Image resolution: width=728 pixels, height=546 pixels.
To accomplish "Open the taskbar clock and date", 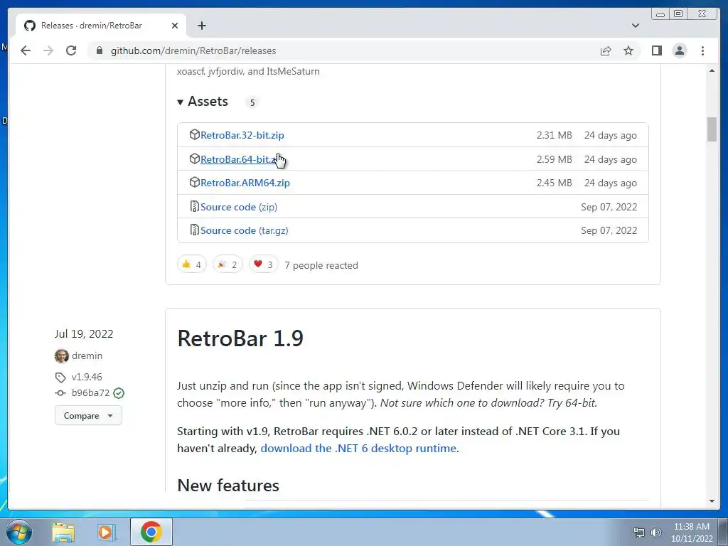I will 692,532.
